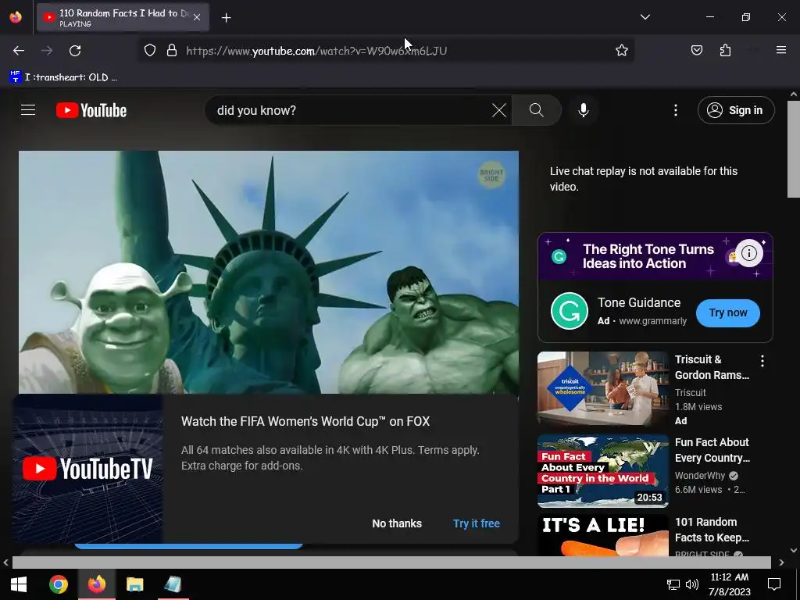
Task: Expand the list all tabs chevron
Action: click(645, 17)
